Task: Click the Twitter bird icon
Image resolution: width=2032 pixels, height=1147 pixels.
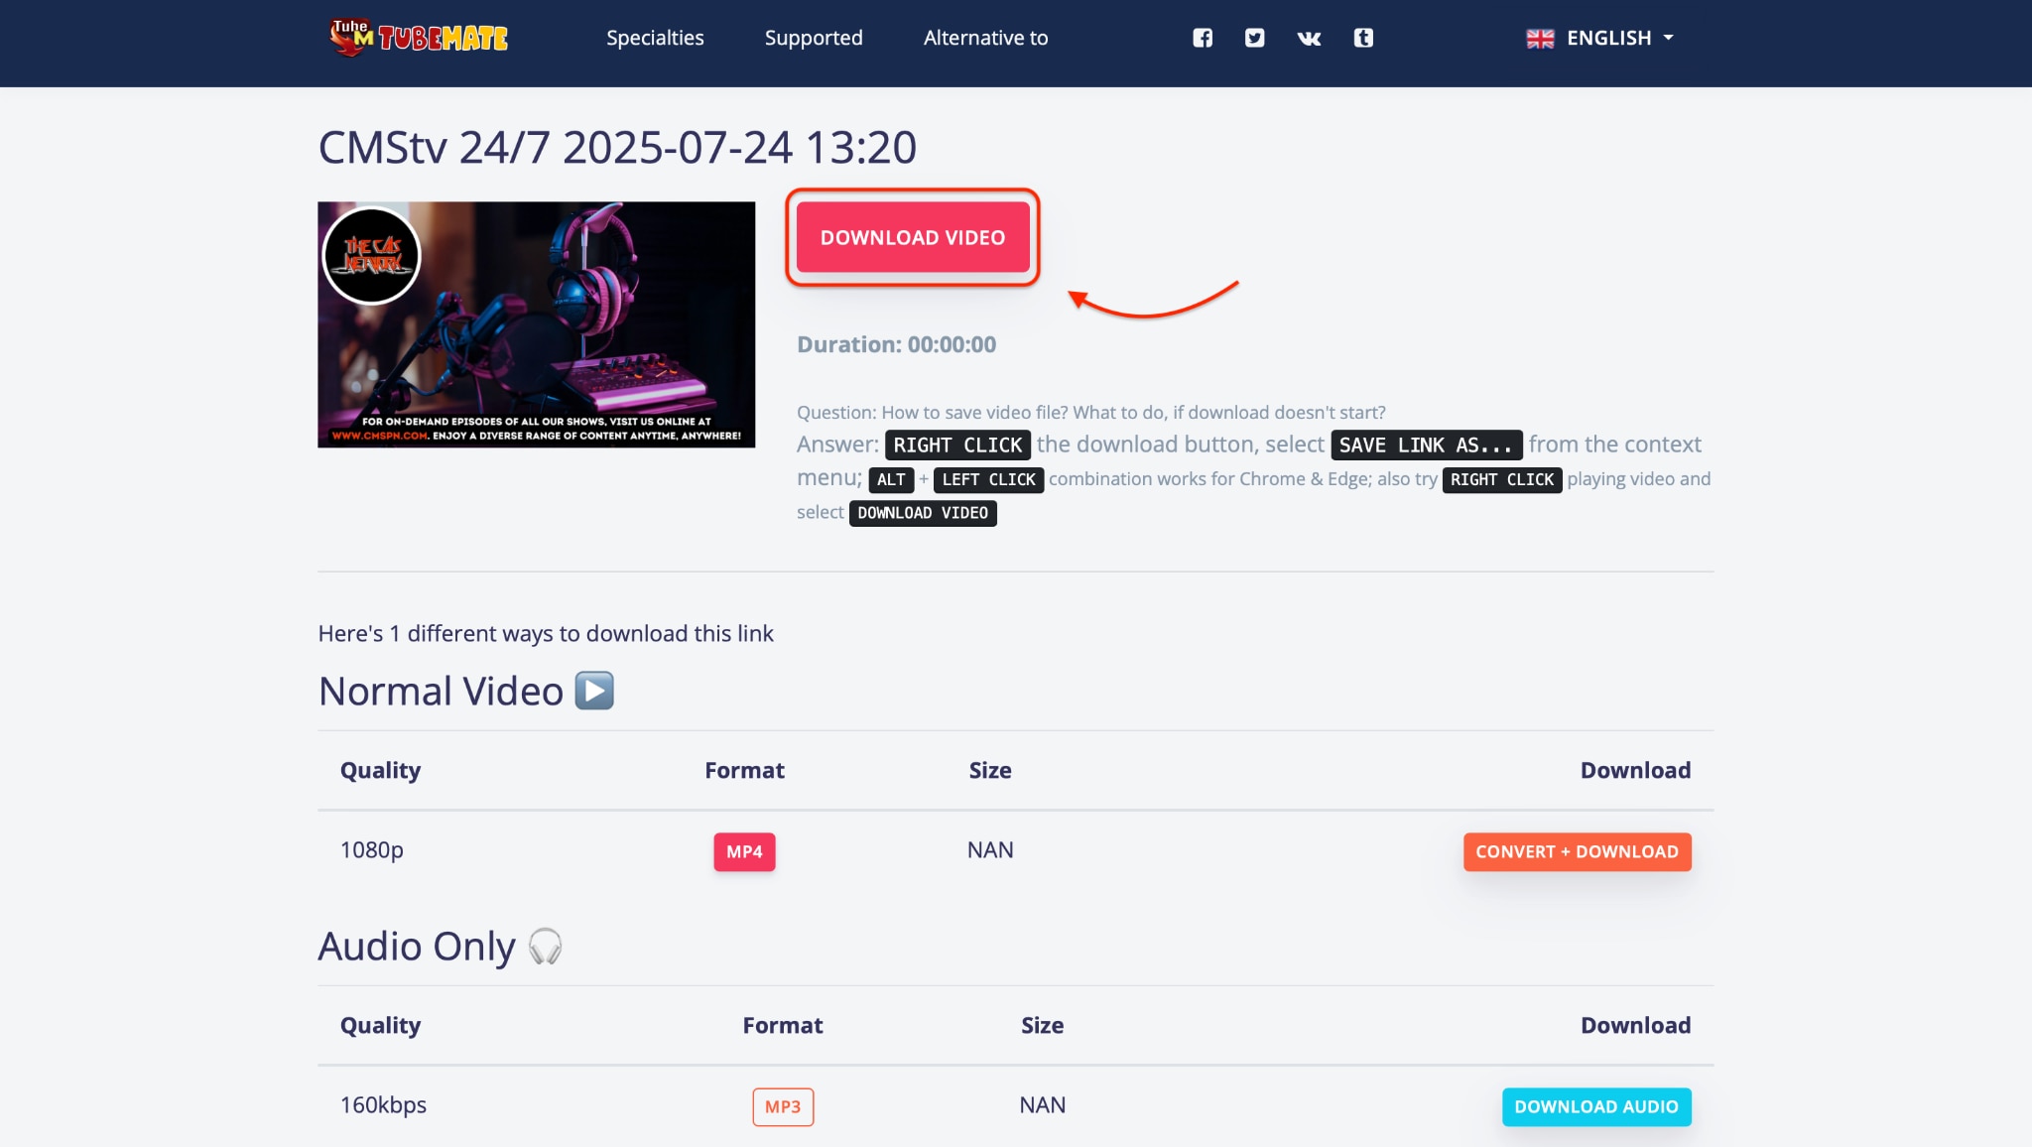Action: pyautogui.click(x=1254, y=37)
